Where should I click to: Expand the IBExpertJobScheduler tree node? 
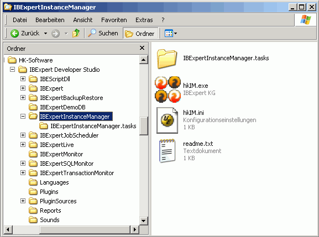coord(23,135)
